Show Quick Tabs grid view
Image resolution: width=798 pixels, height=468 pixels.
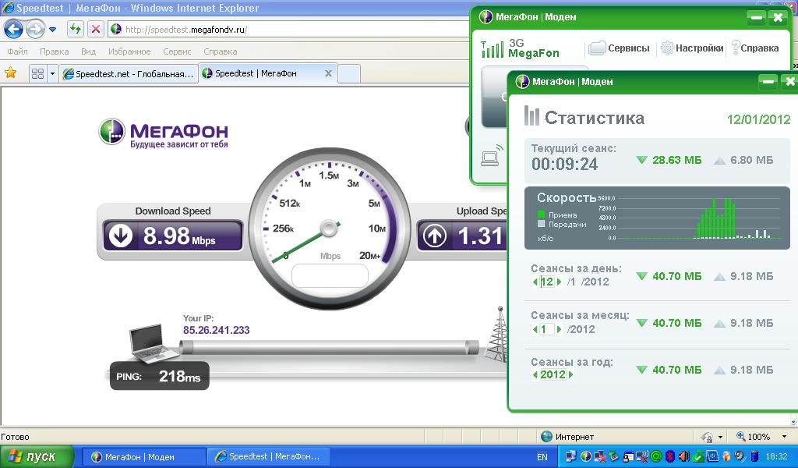(37, 73)
